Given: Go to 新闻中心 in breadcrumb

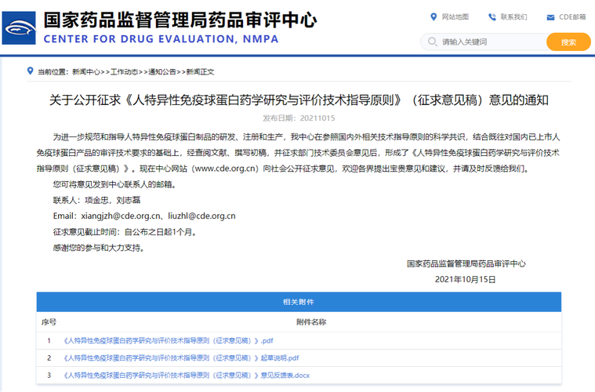Looking at the screenshot, I should pos(86,71).
